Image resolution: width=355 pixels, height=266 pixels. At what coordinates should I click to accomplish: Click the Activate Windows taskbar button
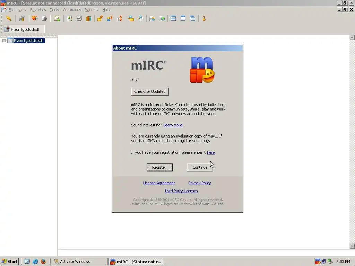[x=80, y=261]
